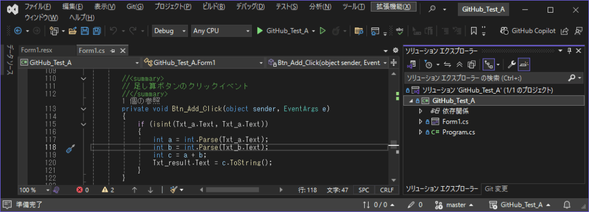Image resolution: width=589 pixels, height=212 pixels.
Task: Click the Find in Files folder-search icon
Action: coord(359,31)
